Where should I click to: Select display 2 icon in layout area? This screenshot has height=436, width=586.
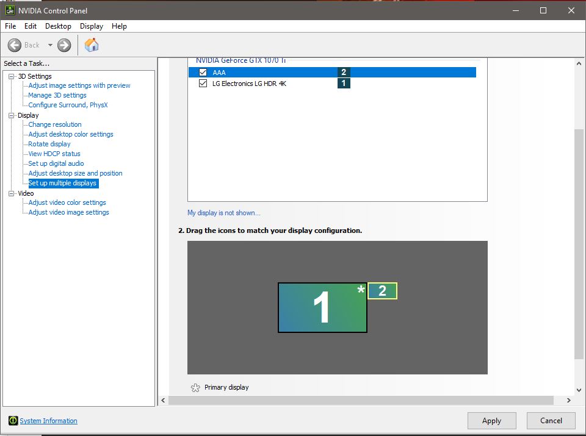click(x=382, y=291)
